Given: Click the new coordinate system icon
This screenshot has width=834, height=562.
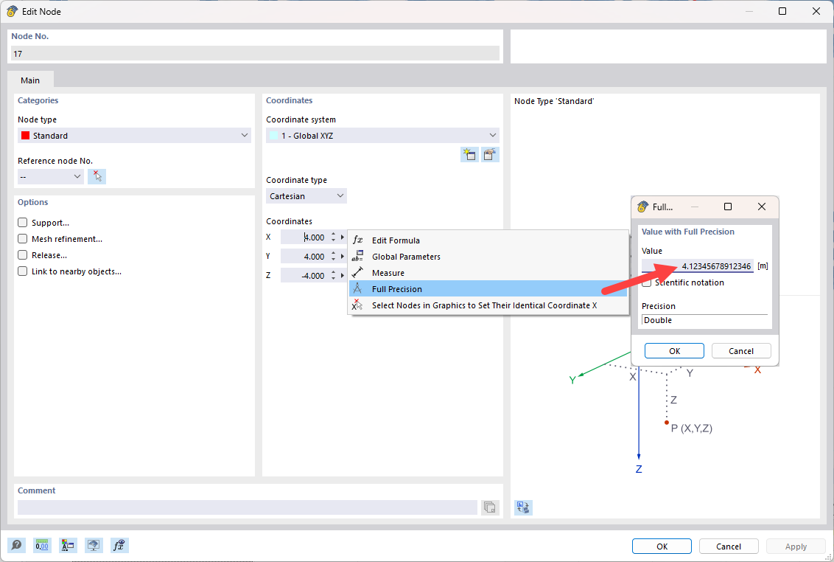Looking at the screenshot, I should pos(469,154).
